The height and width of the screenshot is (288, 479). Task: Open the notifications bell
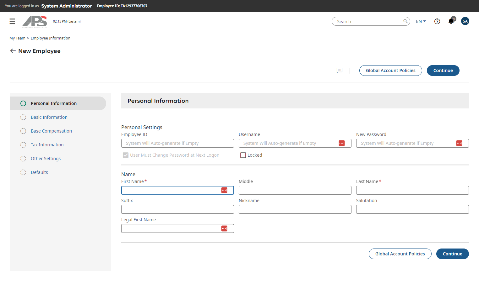coord(451,21)
